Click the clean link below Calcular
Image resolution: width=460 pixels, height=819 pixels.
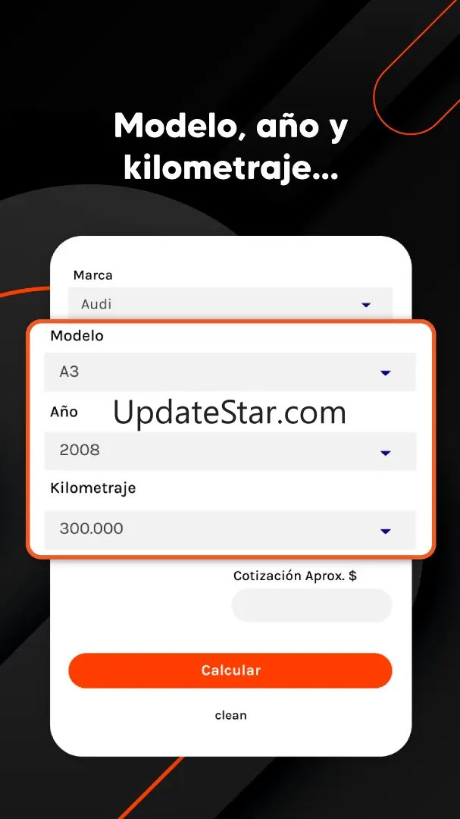click(231, 715)
